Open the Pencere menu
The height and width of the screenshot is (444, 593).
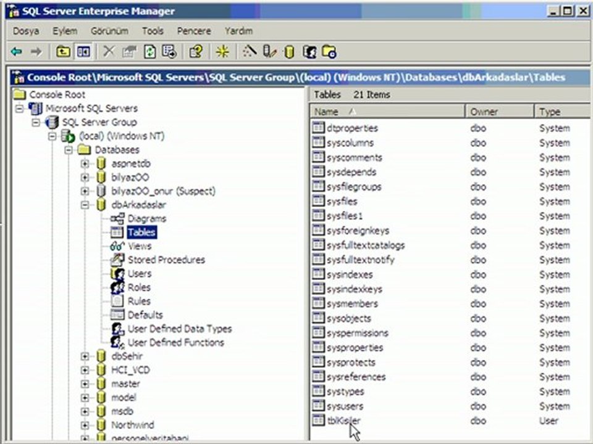click(194, 31)
